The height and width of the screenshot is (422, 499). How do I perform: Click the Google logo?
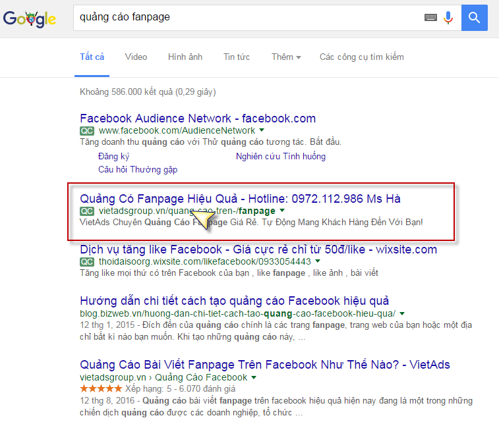(x=30, y=18)
